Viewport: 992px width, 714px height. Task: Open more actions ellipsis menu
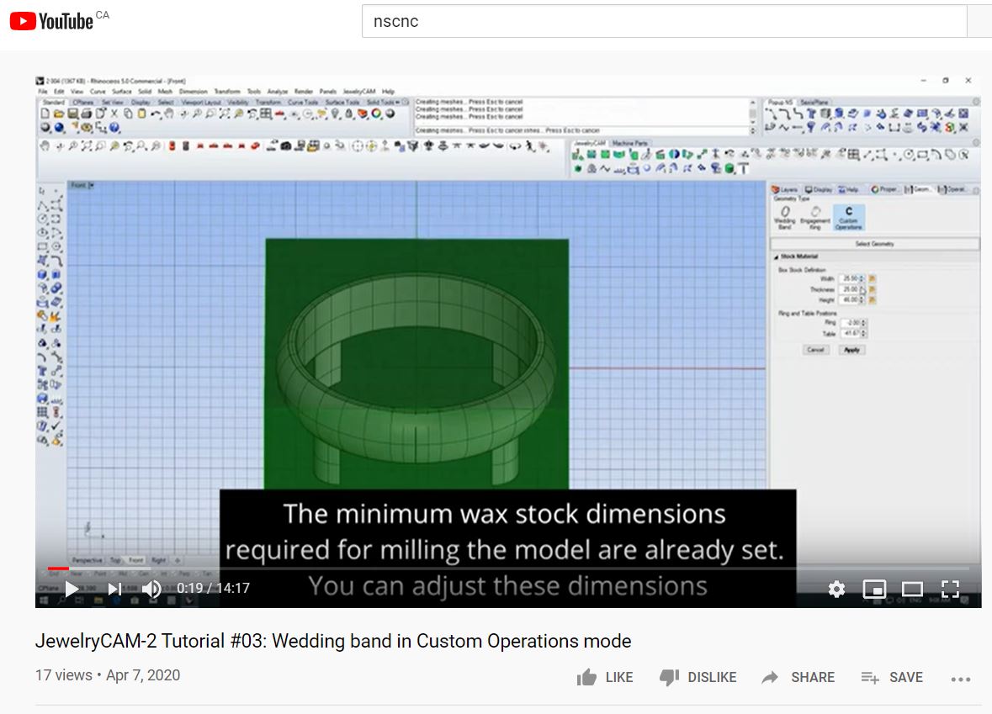point(960,680)
